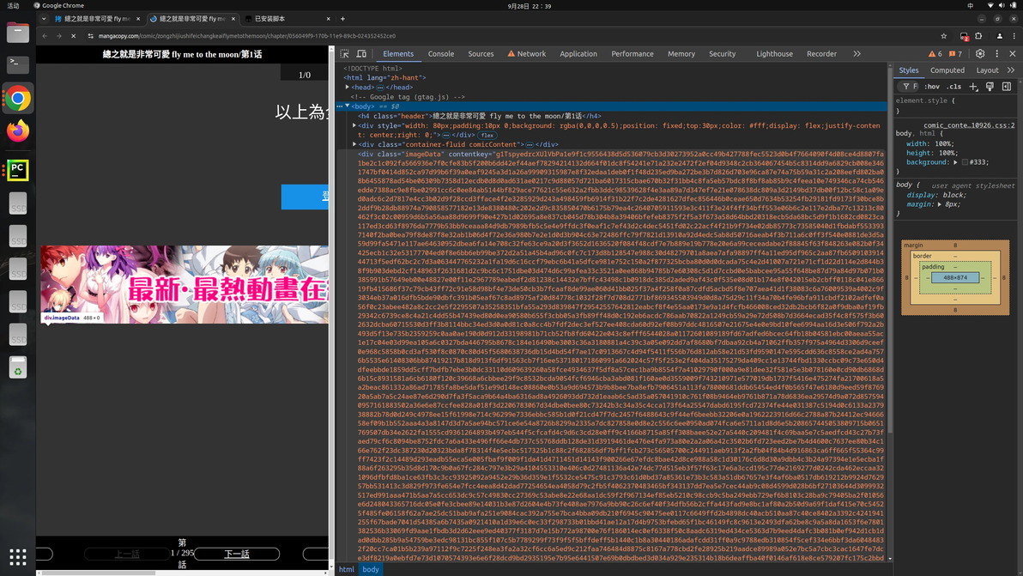Image resolution: width=1023 pixels, height=576 pixels.
Task: Click the issues counter showing 7
Action: [955, 53]
